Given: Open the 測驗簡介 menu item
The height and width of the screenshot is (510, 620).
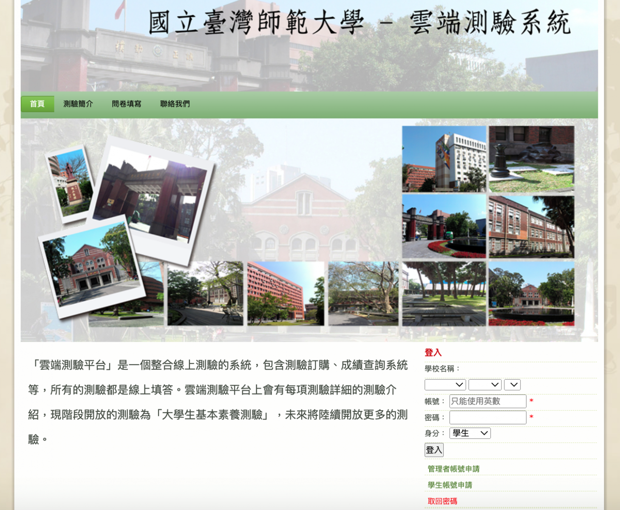Looking at the screenshot, I should (x=78, y=104).
